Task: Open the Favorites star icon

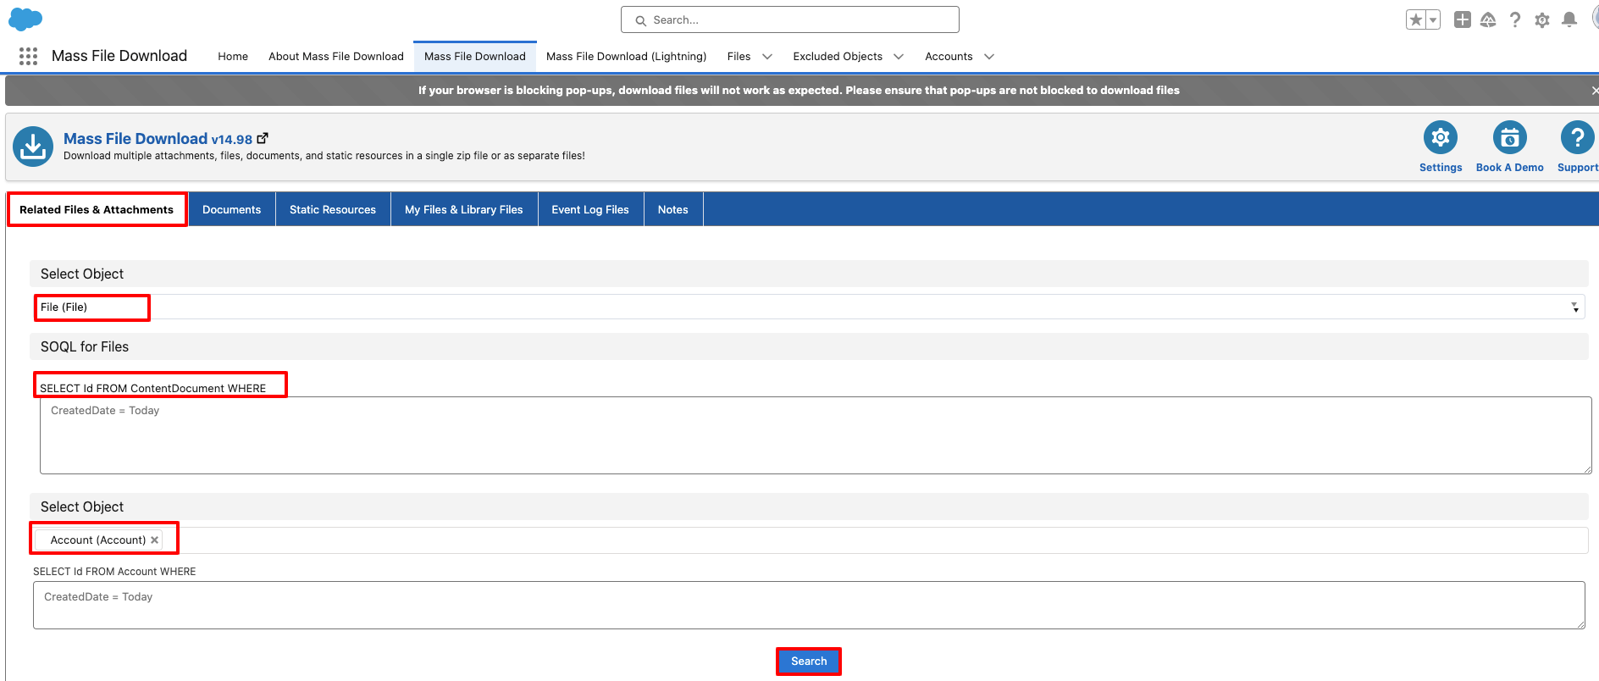Action: [x=1415, y=19]
